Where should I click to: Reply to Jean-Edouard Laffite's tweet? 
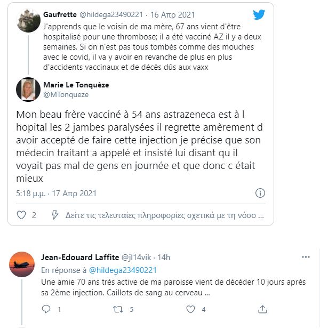[46, 309]
